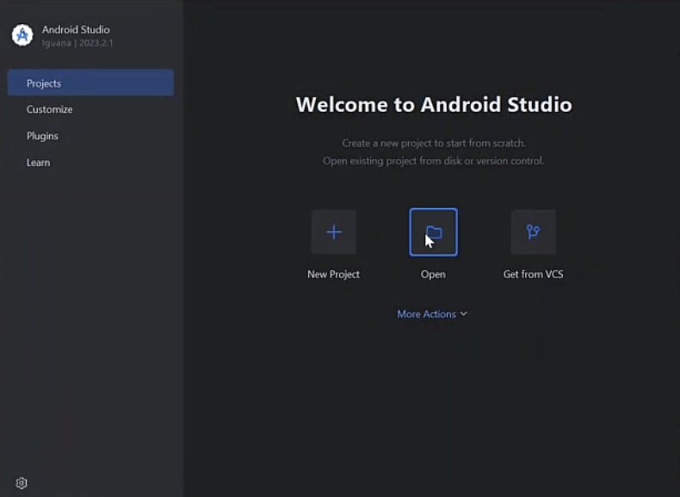The width and height of the screenshot is (680, 497).
Task: Click the Android Studio title text
Action: 76,29
